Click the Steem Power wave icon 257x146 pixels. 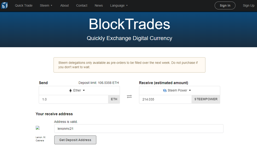click(165, 91)
